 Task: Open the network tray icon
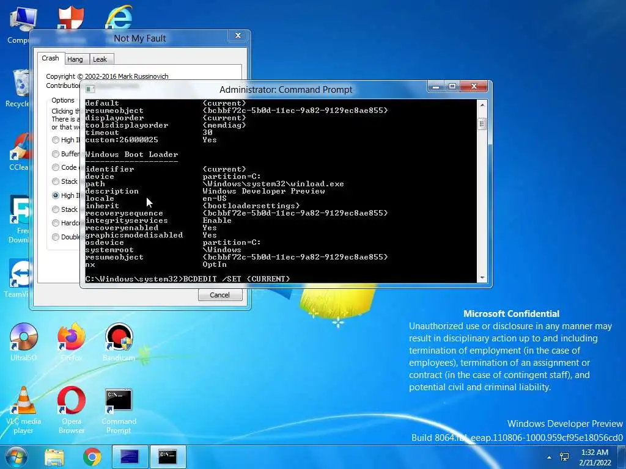pyautogui.click(x=564, y=457)
